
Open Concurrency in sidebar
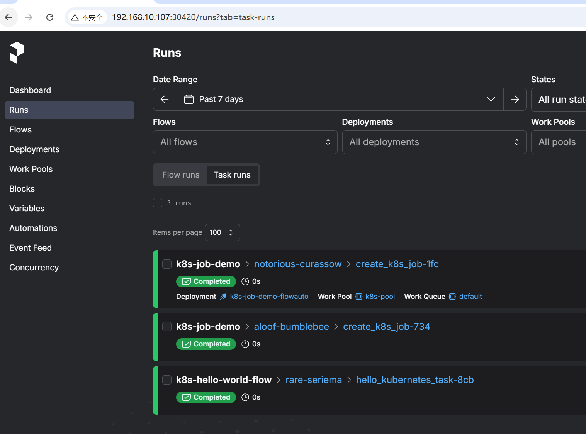coord(70,268)
